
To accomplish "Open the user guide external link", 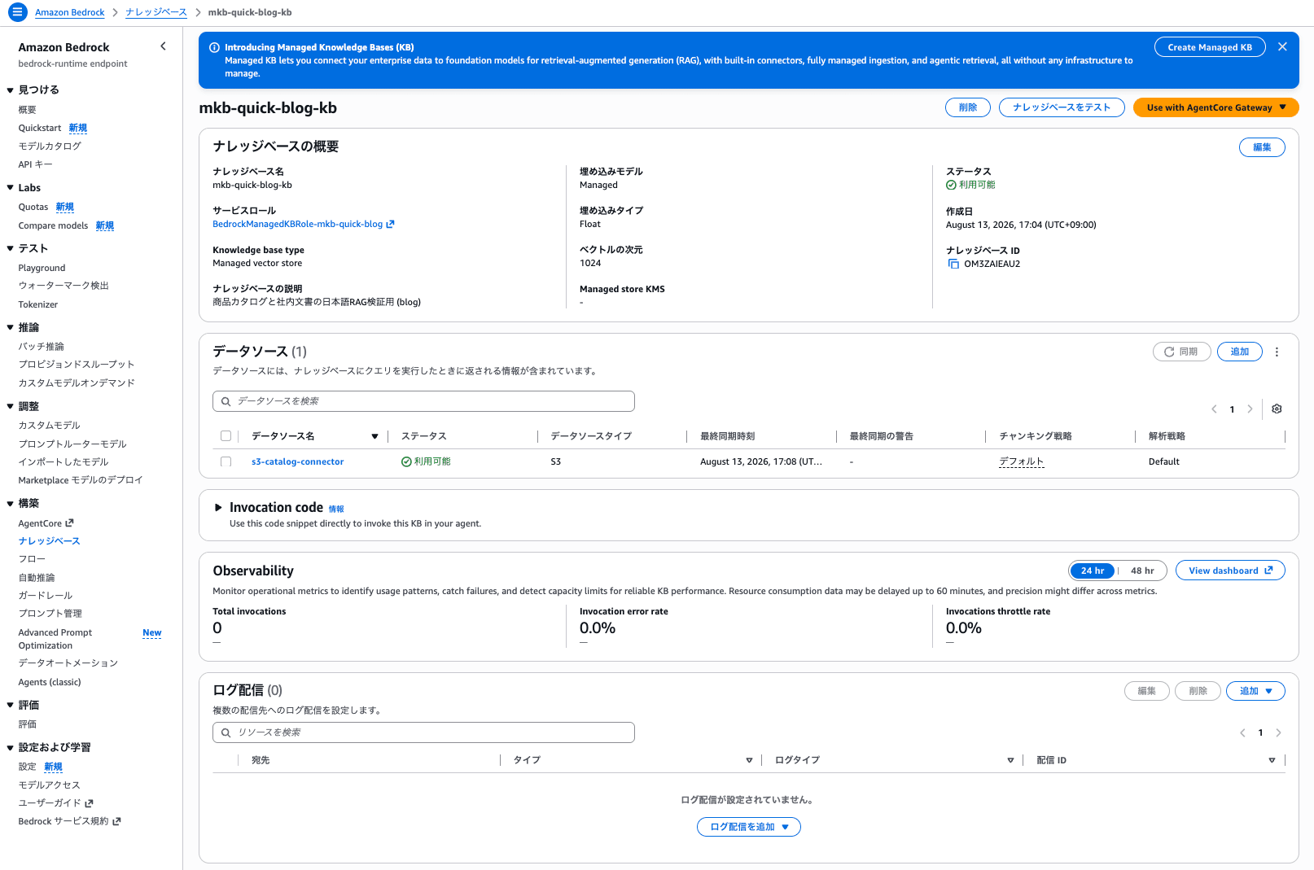I will click(89, 803).
